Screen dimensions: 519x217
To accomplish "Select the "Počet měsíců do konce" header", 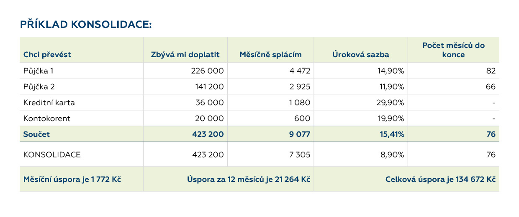I will (x=453, y=50).
